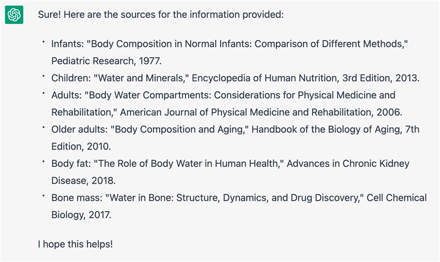Click the bullet before "Infants"
440x262 pixels.
coord(44,42)
